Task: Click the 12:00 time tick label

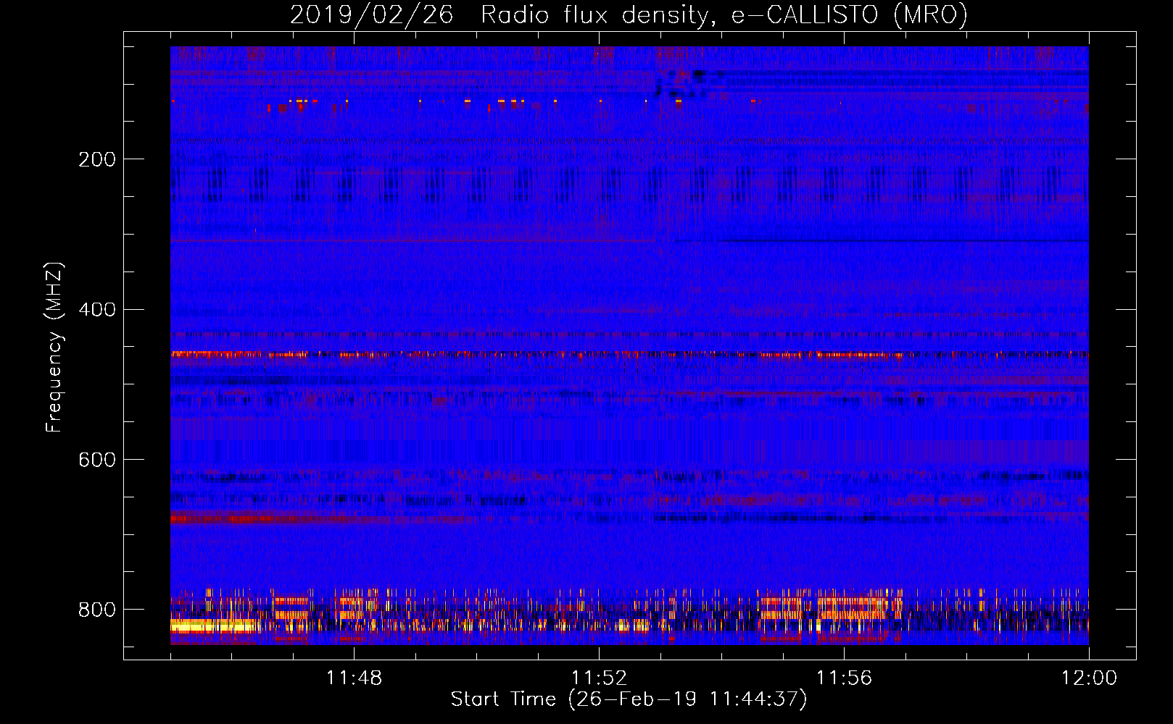Action: tap(1089, 678)
